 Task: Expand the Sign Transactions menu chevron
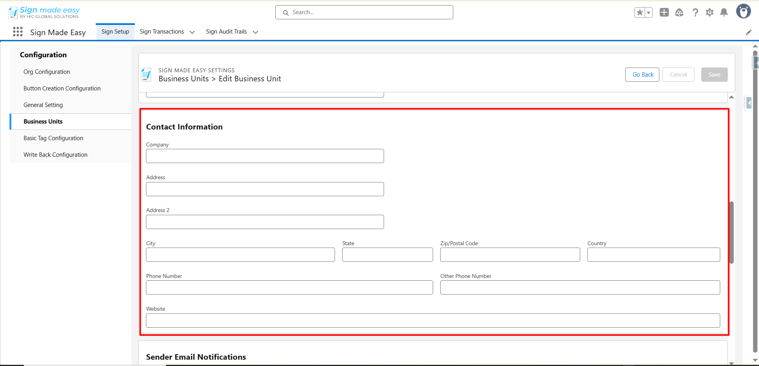tap(192, 32)
